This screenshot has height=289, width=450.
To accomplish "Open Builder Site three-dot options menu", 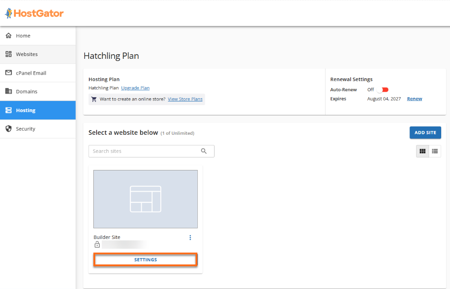I will [x=190, y=238].
